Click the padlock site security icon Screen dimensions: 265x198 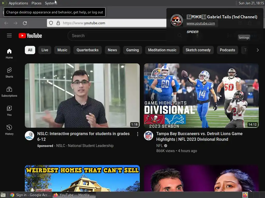tap(58, 23)
